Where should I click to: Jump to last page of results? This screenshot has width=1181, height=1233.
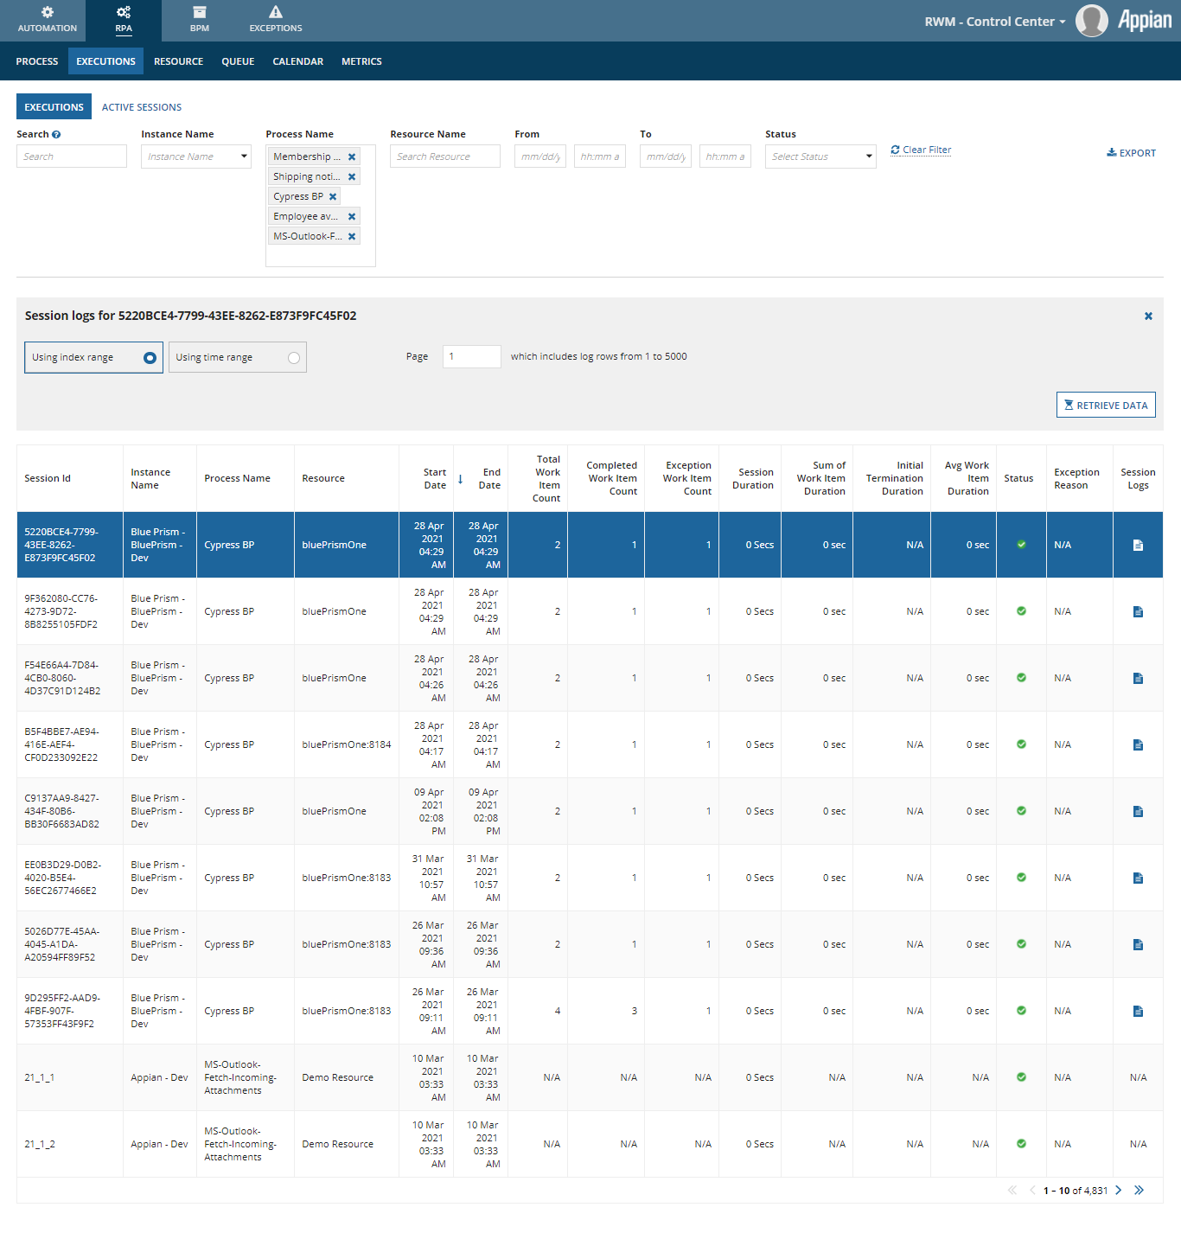pos(1140,1191)
